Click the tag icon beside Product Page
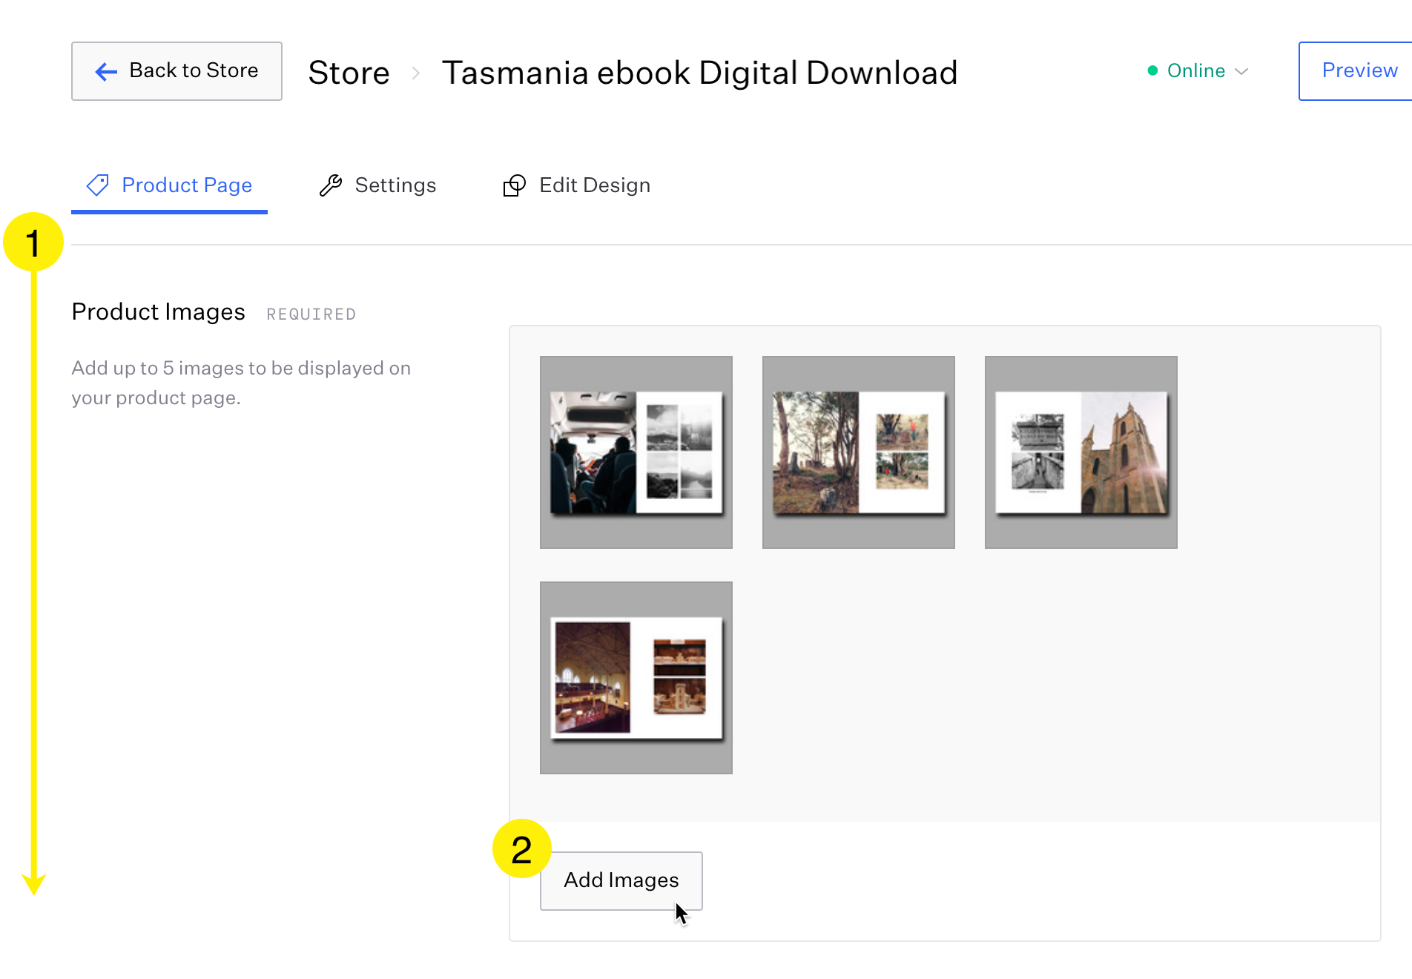 coord(98,185)
